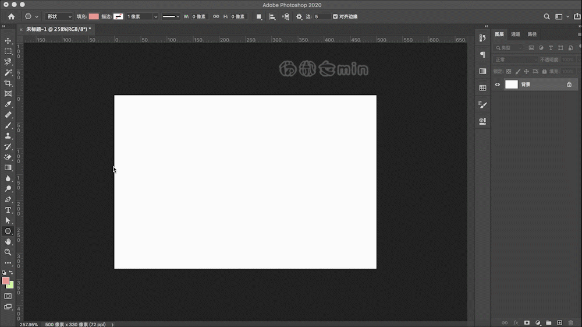The width and height of the screenshot is (582, 327).
Task: Select the 未标题-1 document tab
Action: click(59, 29)
